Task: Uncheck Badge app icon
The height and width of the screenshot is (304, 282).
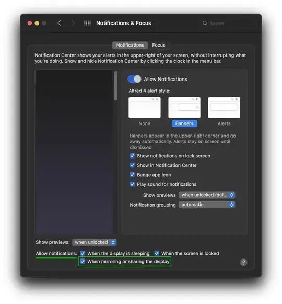Action: tap(132, 175)
